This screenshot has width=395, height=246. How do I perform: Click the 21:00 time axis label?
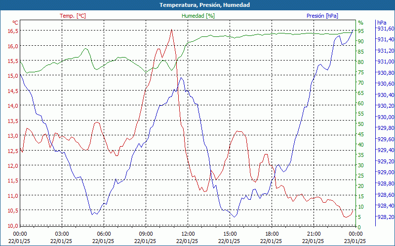pos(314,234)
